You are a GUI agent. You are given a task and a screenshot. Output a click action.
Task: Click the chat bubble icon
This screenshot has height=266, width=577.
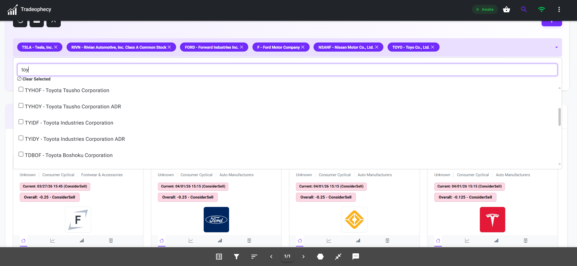point(356,257)
